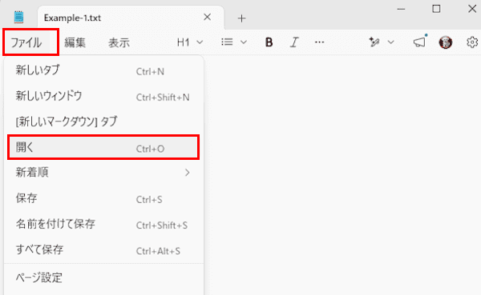The width and height of the screenshot is (481, 295).
Task: Click the megaphone announcements icon
Action: coord(419,42)
